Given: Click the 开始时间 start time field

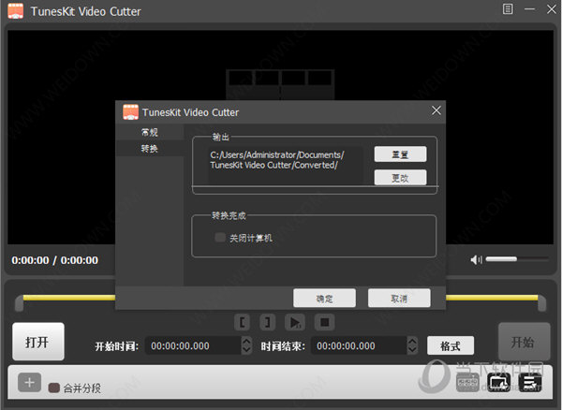Looking at the screenshot, I should (x=194, y=346).
